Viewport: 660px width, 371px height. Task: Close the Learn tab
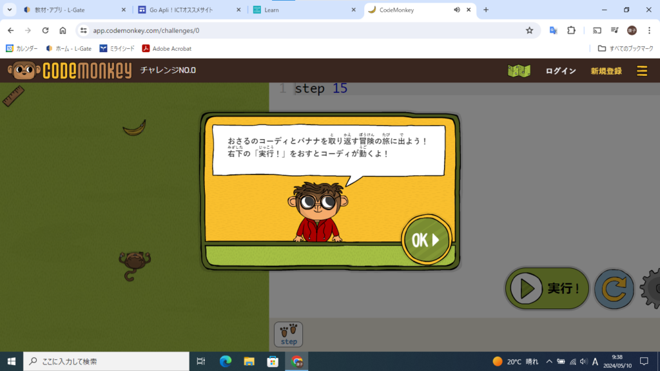[x=354, y=10]
